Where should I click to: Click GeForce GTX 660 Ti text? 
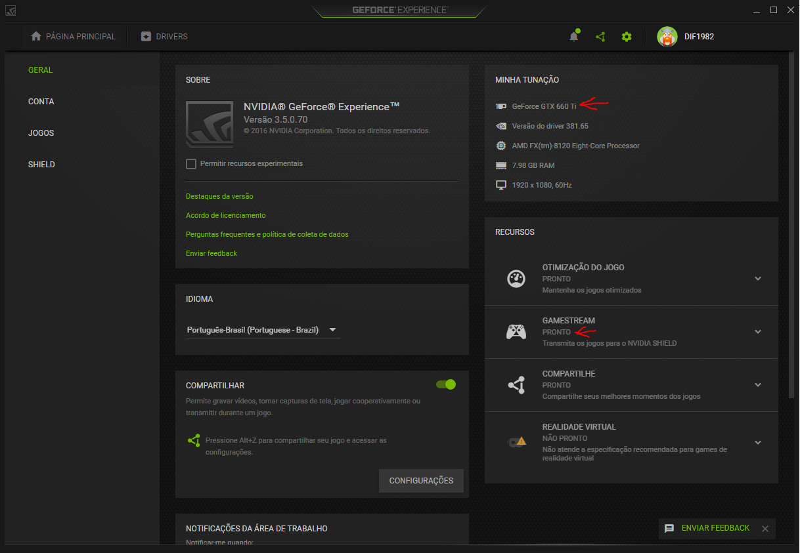[x=544, y=106]
